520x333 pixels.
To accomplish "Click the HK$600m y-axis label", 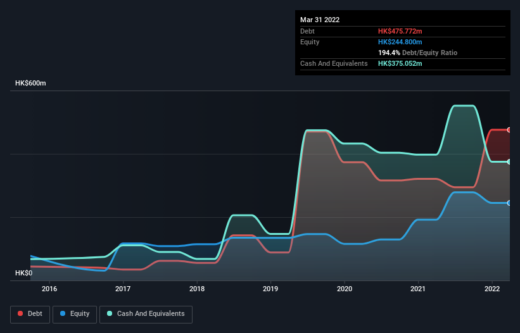I will (30, 83).
